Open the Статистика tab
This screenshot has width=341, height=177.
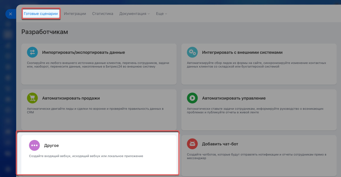tap(103, 14)
